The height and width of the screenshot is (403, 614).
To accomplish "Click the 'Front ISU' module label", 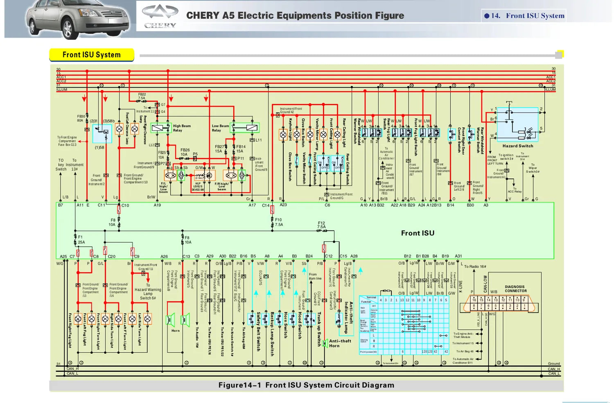I will [418, 233].
